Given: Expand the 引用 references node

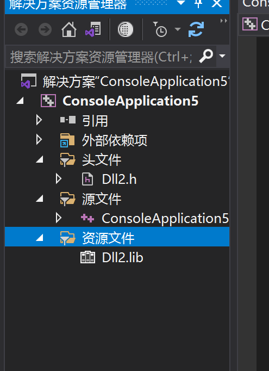Looking at the screenshot, I should pyautogui.click(x=39, y=120).
